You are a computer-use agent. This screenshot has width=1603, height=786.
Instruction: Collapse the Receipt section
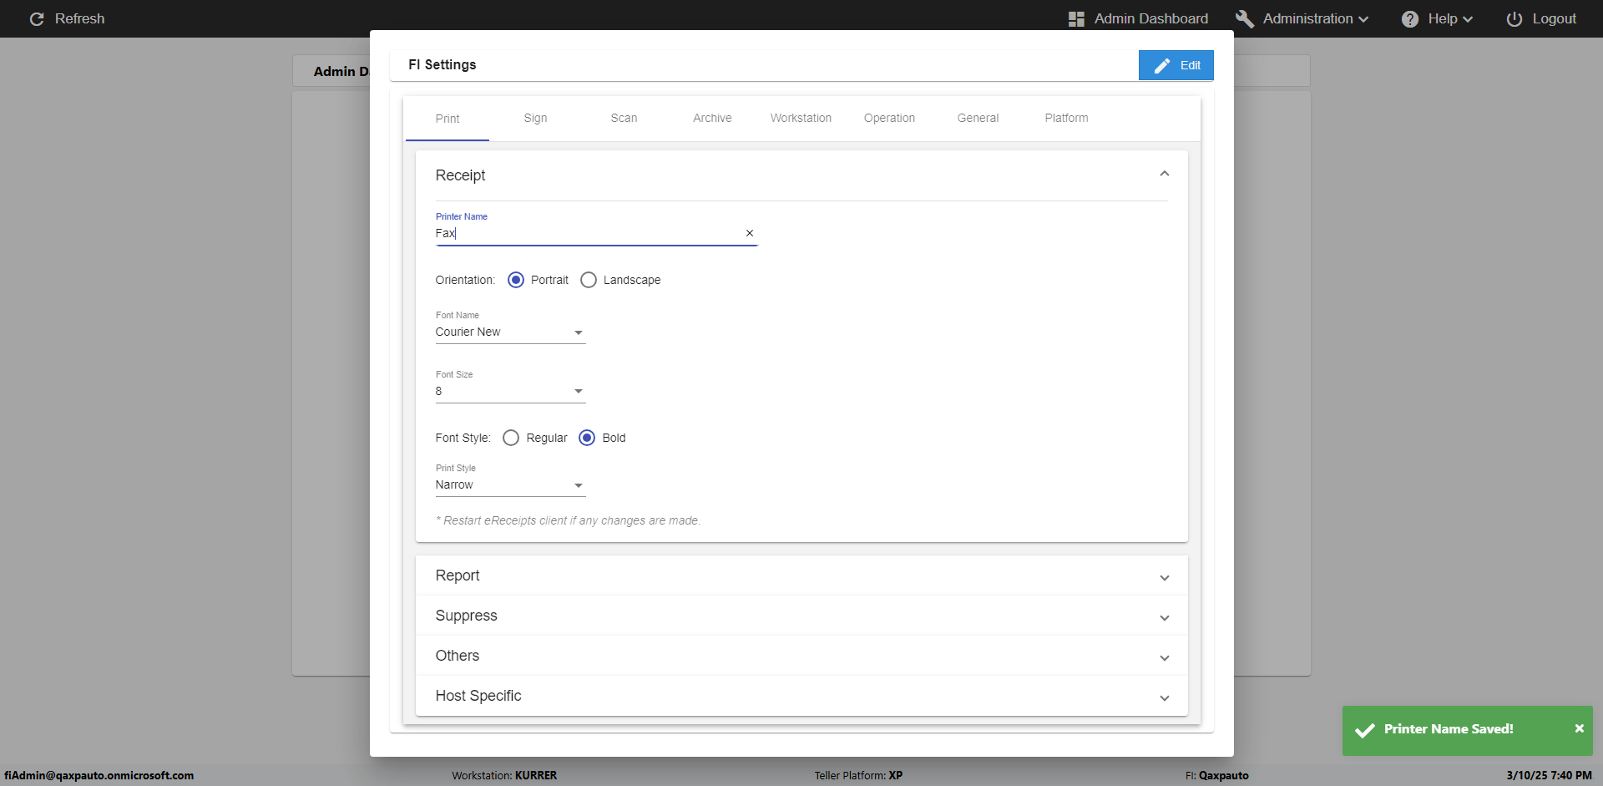(x=1164, y=174)
